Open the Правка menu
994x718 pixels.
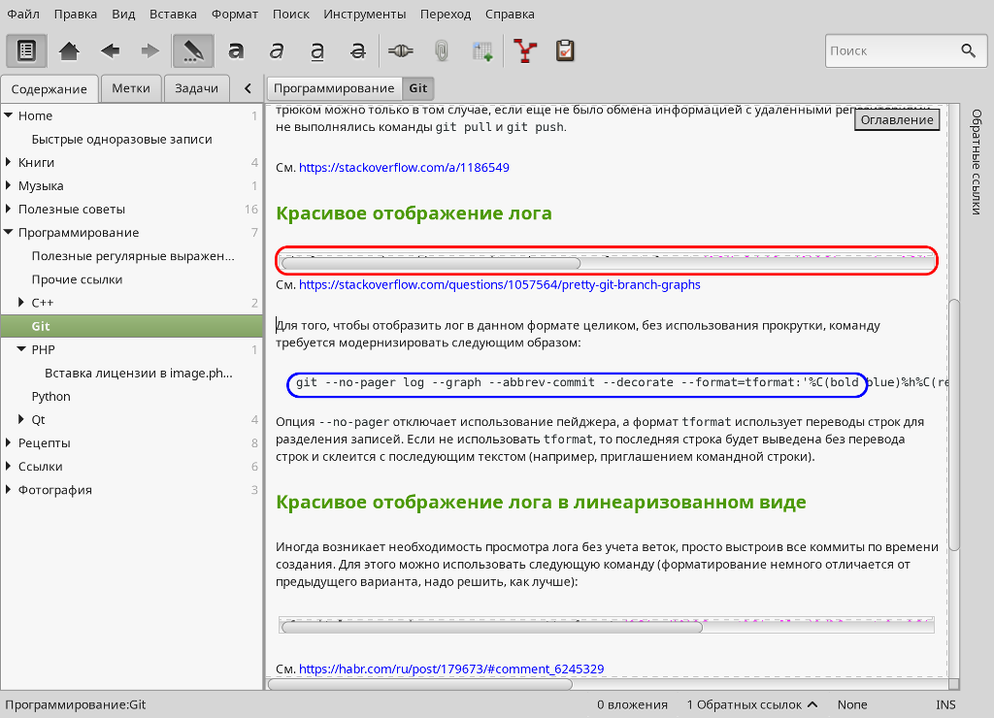point(76,14)
